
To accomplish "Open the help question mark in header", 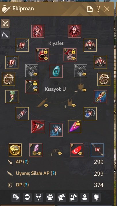I will 98,9.
